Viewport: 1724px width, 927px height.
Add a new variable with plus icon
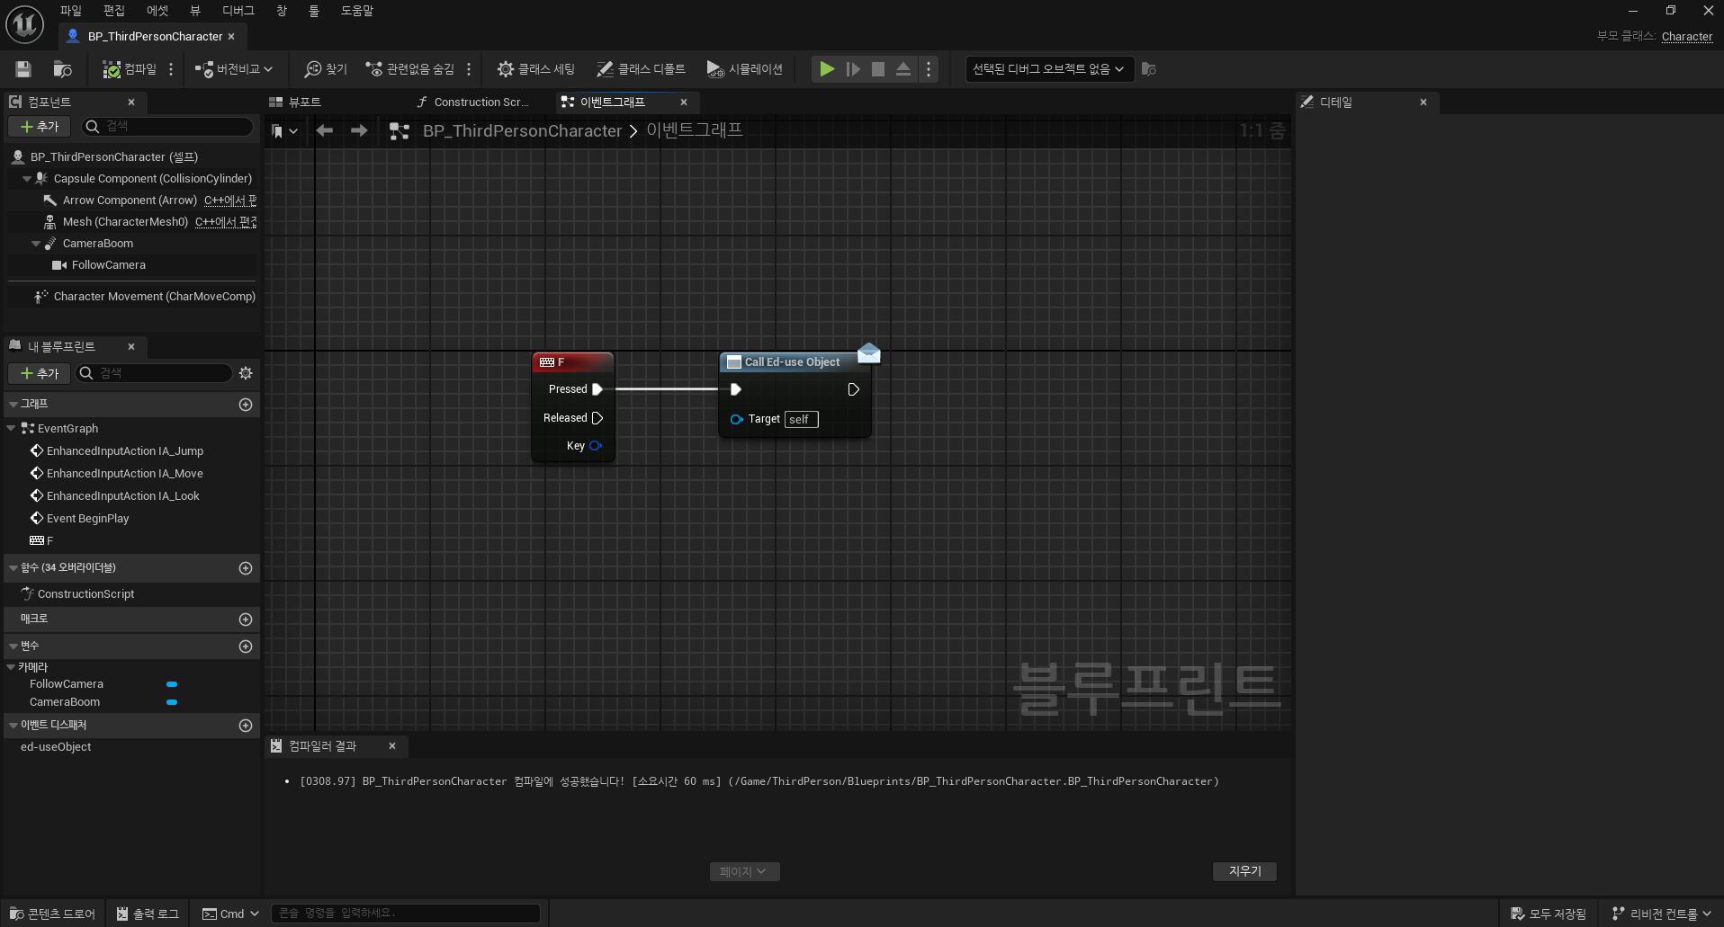pyautogui.click(x=246, y=646)
